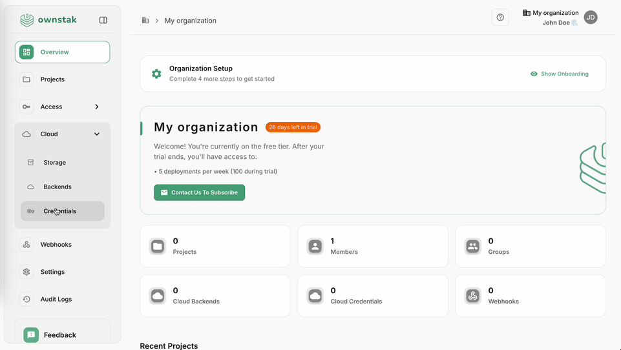This screenshot has height=350, width=621.
Task: Expand the Access submenu chevron
Action: [x=97, y=107]
